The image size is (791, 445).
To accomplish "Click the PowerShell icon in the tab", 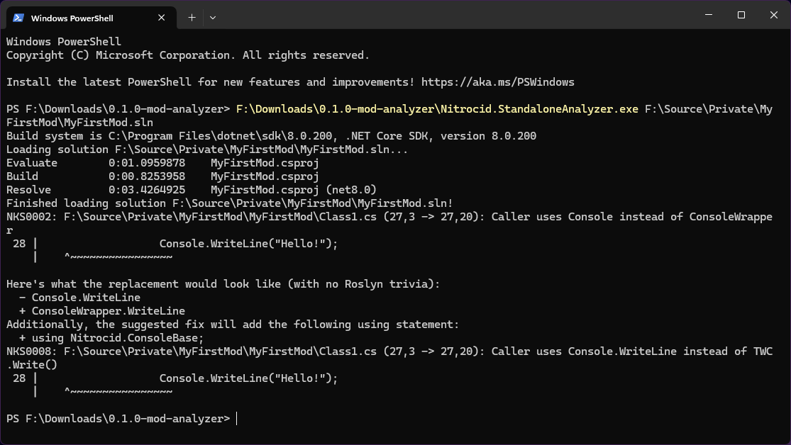I will (x=18, y=18).
